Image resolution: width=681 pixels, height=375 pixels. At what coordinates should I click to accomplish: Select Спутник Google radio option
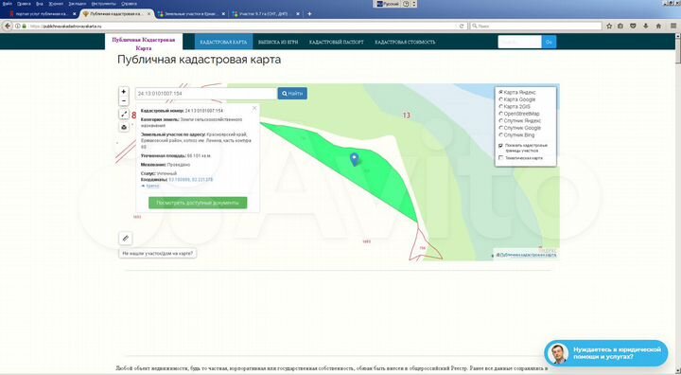[x=500, y=128]
